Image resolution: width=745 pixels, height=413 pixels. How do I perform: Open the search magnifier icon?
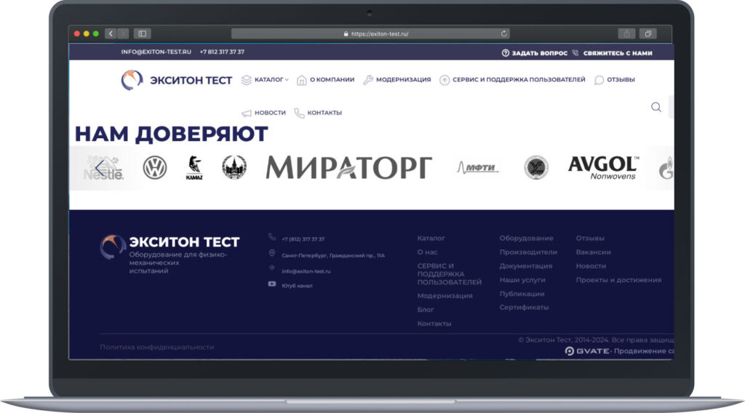656,107
